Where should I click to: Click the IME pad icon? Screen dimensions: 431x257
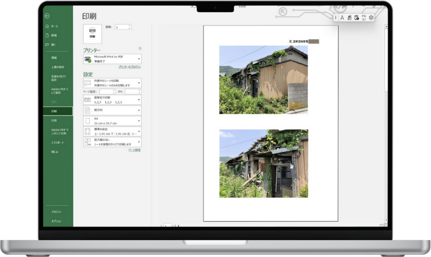(x=349, y=17)
